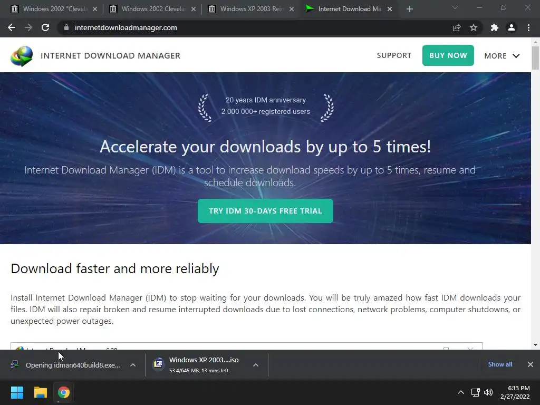
Task: Click the Internet Download Manager logo
Action: click(x=22, y=56)
